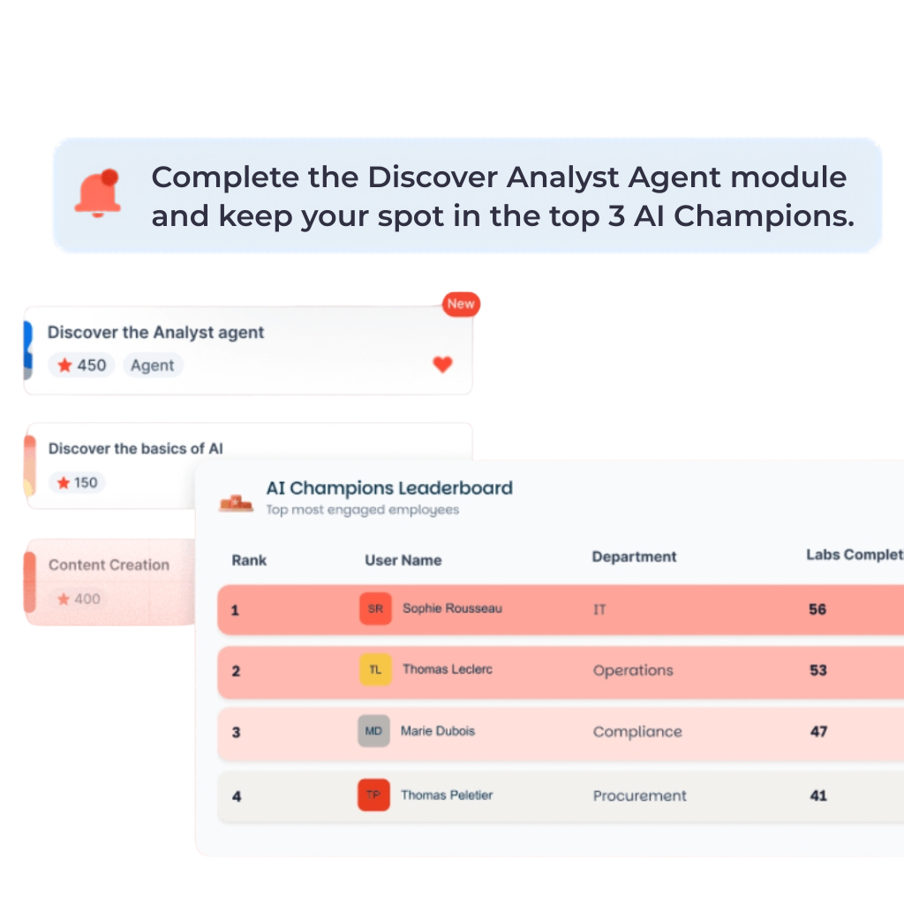Click the Operations department cell
The height and width of the screenshot is (904, 904).
pyautogui.click(x=633, y=671)
